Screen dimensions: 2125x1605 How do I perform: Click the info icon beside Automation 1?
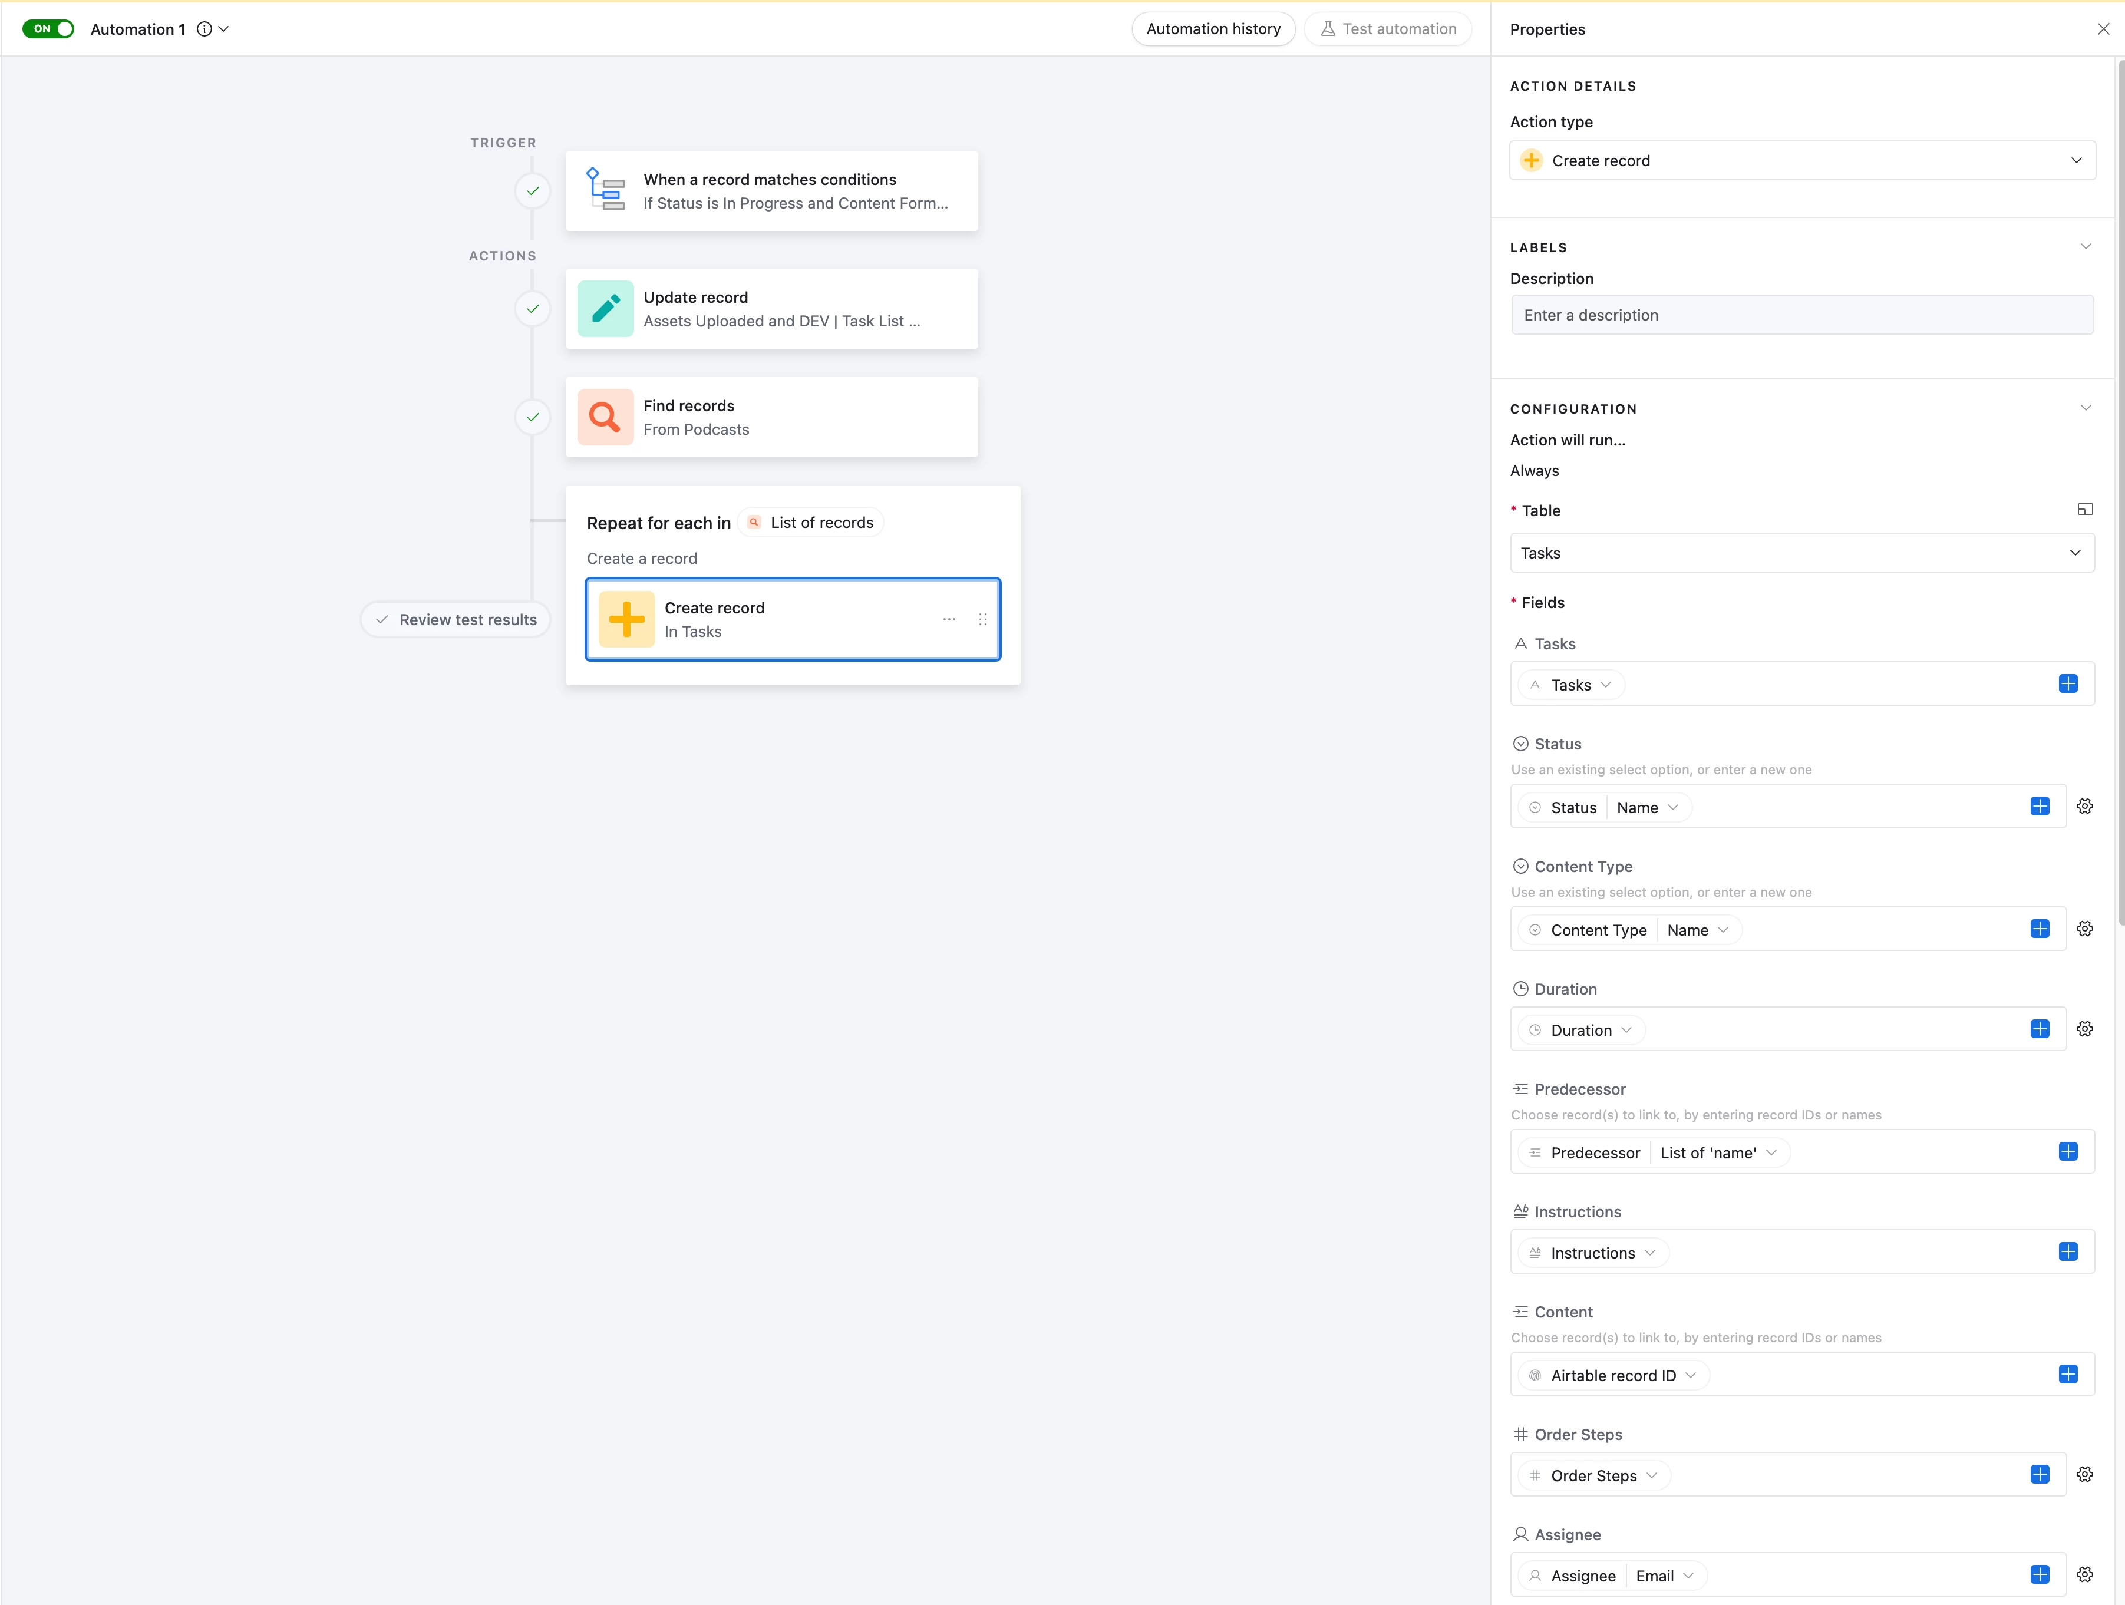pos(204,29)
